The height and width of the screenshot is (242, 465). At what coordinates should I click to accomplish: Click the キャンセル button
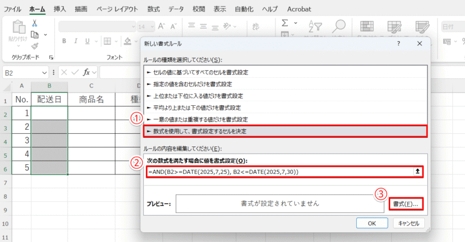pyautogui.click(x=409, y=223)
